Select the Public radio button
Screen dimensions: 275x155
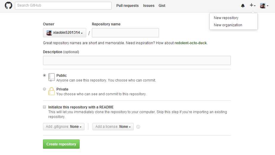(44, 75)
